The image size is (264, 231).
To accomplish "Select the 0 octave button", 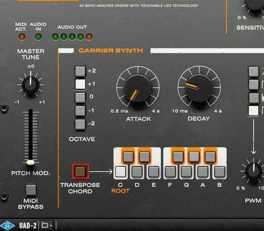I will tap(80, 97).
